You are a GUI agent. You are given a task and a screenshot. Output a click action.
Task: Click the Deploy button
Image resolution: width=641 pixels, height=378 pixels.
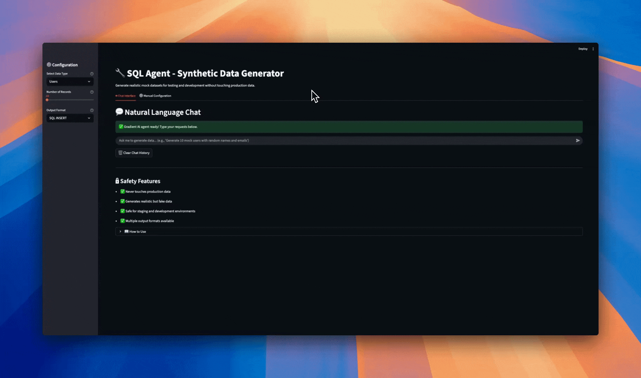583,49
